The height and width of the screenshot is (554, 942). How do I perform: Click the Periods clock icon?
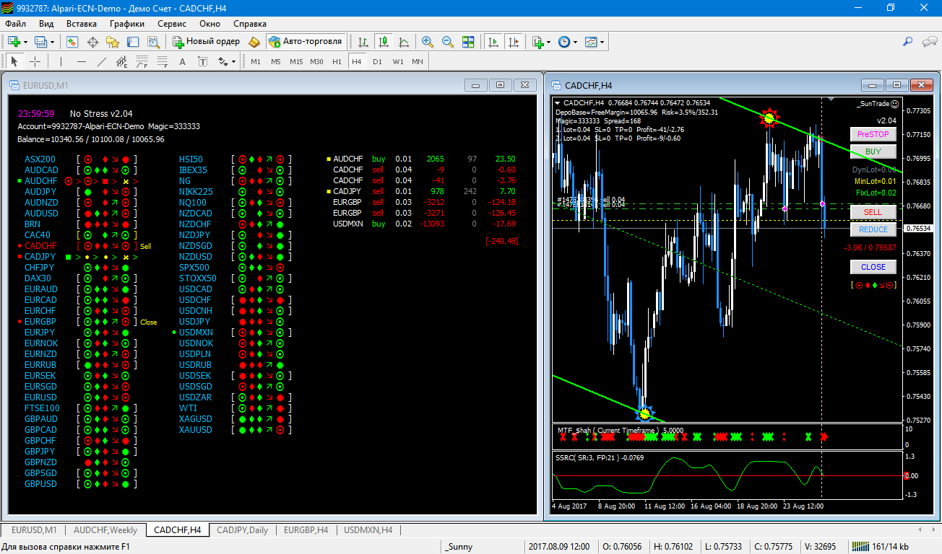tap(564, 42)
